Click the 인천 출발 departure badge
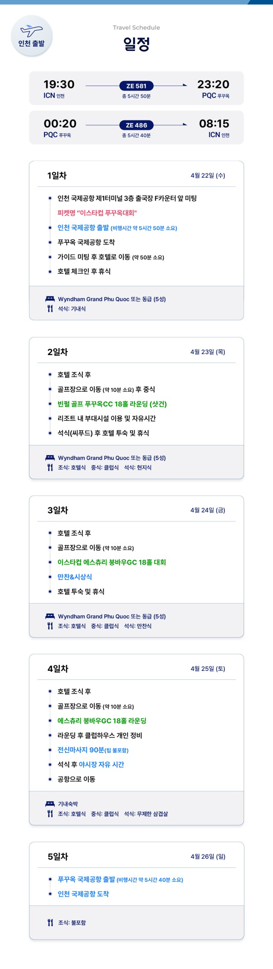The height and width of the screenshot is (969, 273). 32,43
